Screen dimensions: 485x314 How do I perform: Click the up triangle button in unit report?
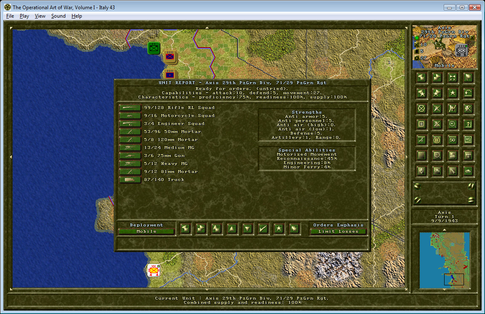[232, 229]
